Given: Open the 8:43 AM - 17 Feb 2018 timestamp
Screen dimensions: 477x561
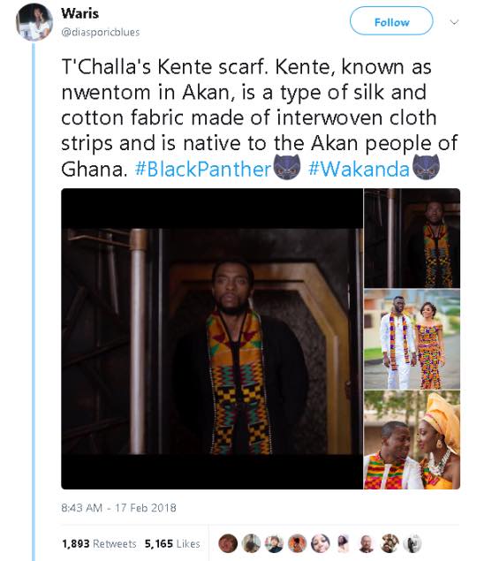Looking at the screenshot, I should (x=118, y=508).
